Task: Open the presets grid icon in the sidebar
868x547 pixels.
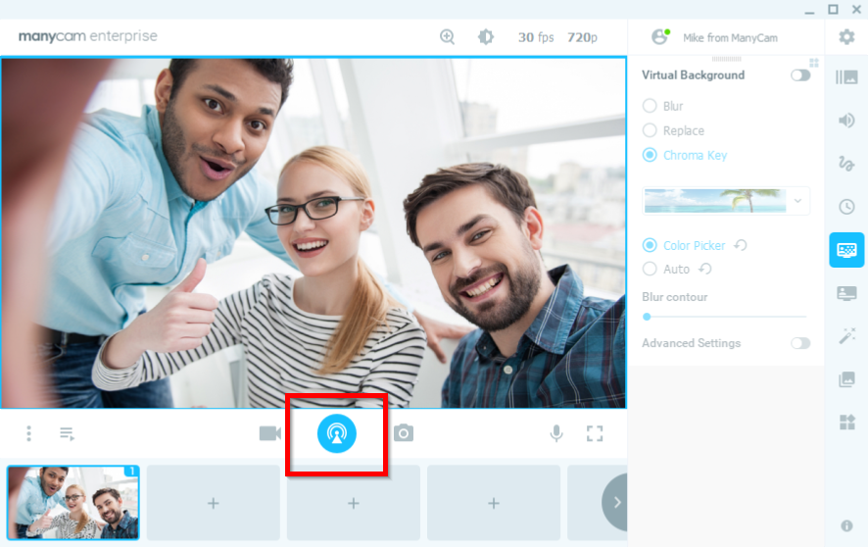Action: pyautogui.click(x=846, y=423)
